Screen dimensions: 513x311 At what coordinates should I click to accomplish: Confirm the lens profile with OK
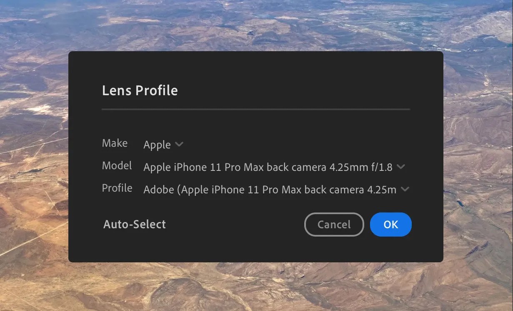390,224
